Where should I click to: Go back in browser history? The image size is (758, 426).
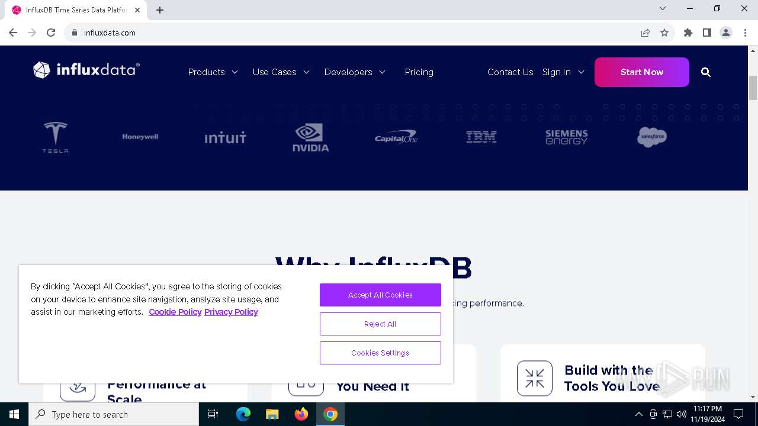(x=13, y=33)
